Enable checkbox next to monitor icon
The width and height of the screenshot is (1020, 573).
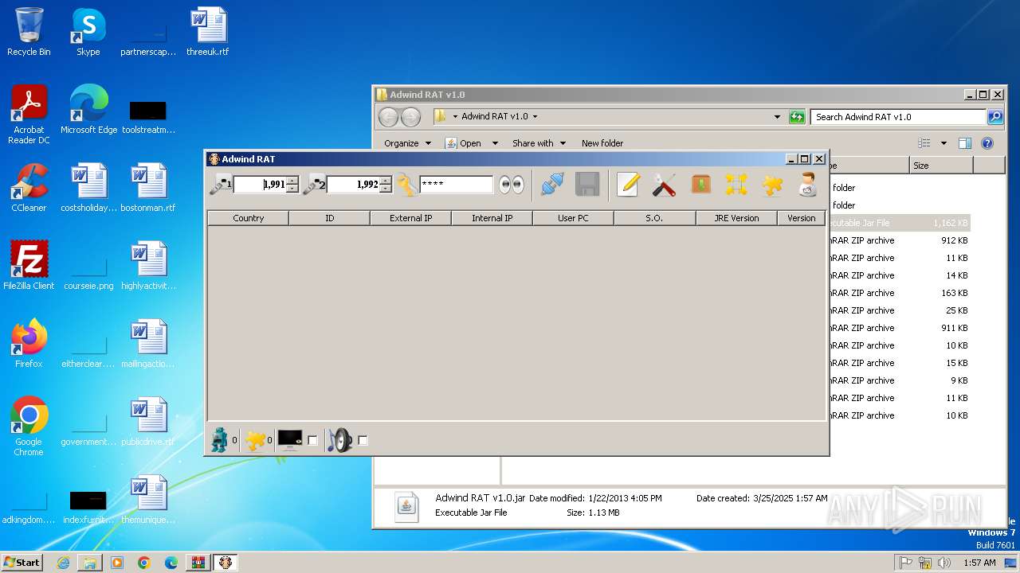point(312,440)
